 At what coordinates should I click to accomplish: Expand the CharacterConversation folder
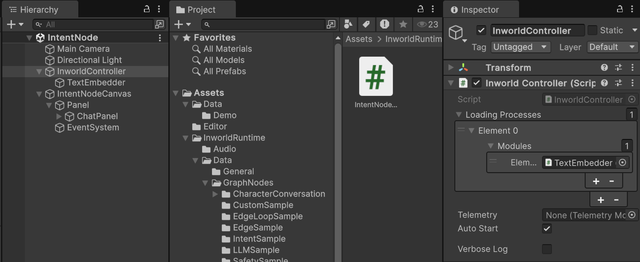[x=215, y=194]
